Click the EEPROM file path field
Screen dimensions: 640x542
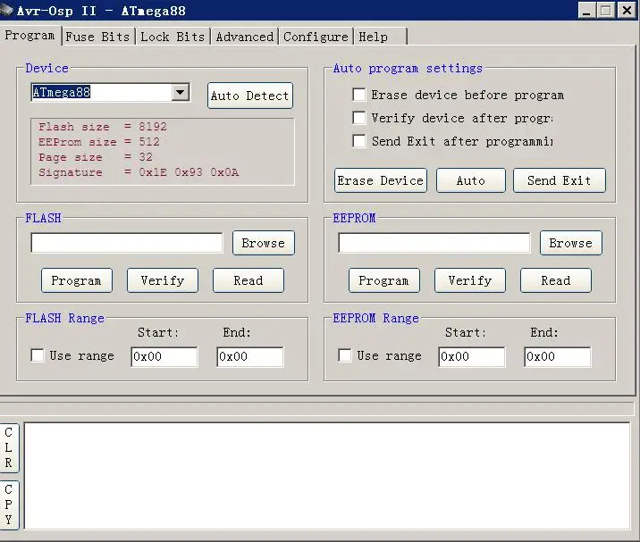point(434,243)
